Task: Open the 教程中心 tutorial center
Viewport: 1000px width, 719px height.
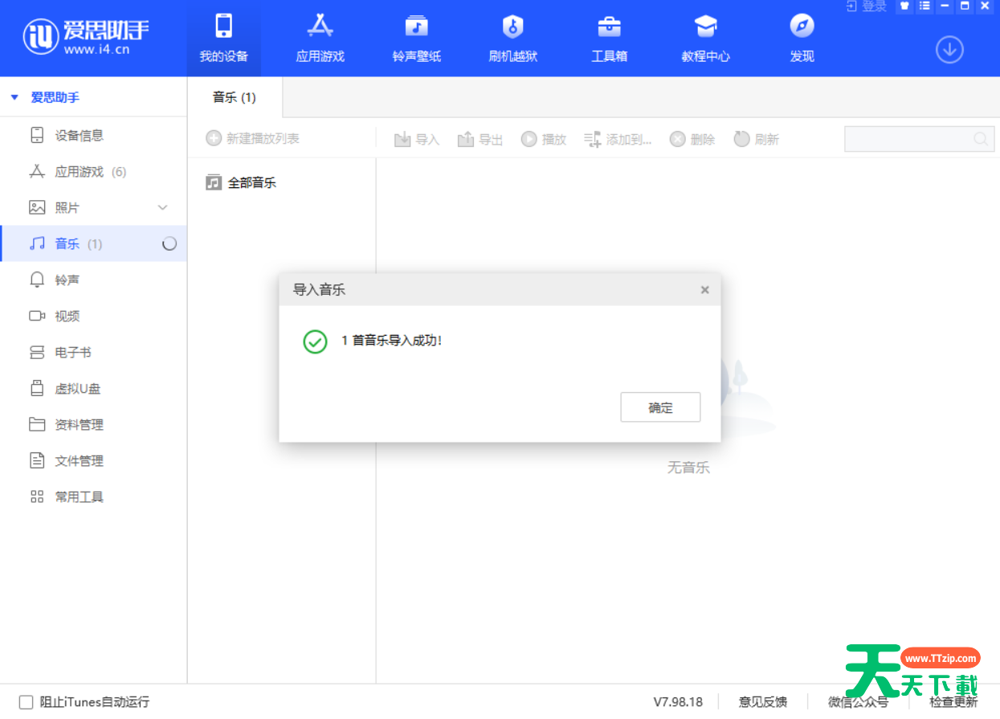Action: click(705, 27)
